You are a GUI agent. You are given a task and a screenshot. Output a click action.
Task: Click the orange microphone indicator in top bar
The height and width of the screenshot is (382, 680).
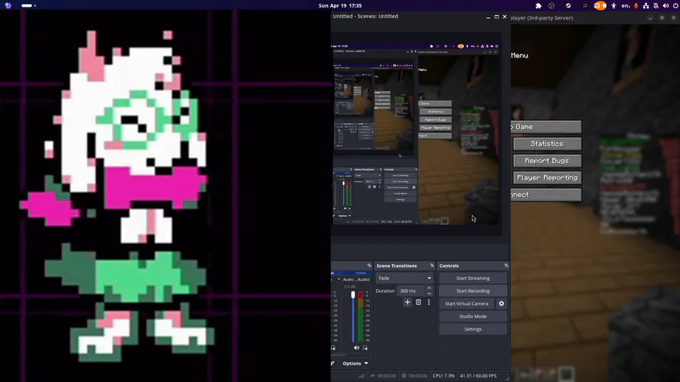click(x=636, y=5)
